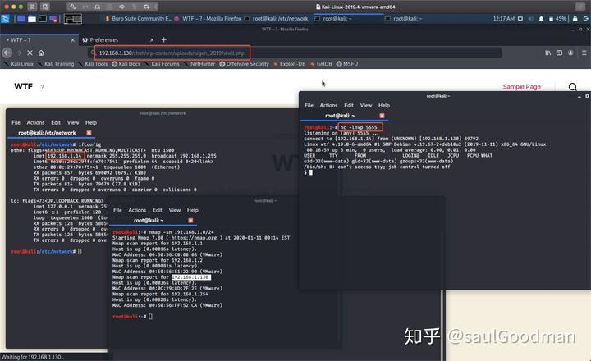
Task: Click the Firefox URL address bar
Action: click(295, 53)
